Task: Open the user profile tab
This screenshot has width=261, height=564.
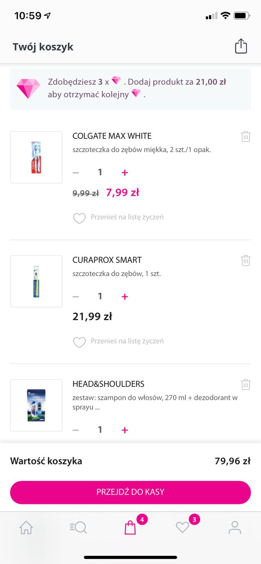Action: [x=235, y=528]
